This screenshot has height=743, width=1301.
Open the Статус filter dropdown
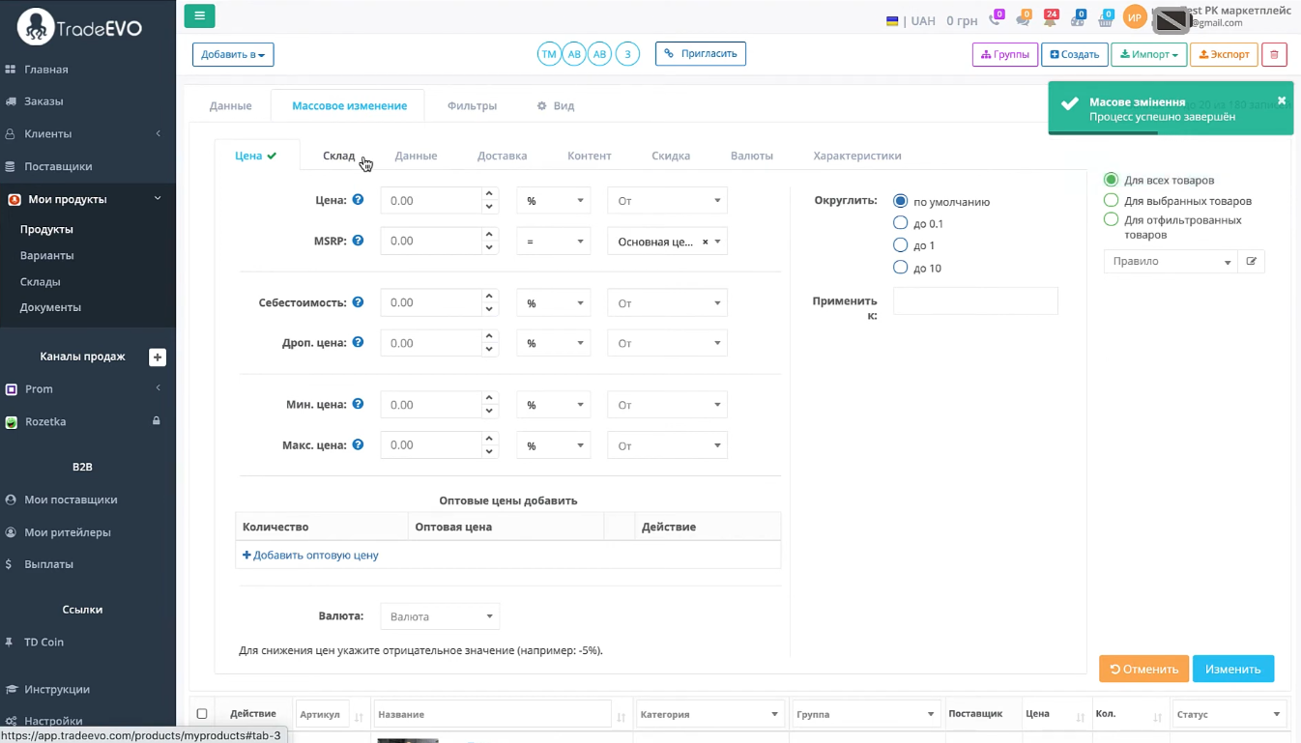click(1229, 714)
